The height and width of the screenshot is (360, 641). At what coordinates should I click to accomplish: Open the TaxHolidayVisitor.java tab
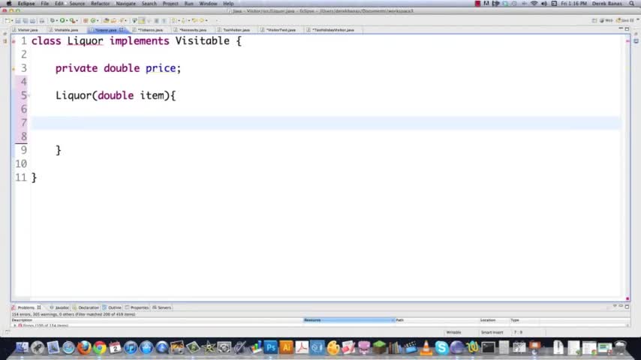(333, 30)
